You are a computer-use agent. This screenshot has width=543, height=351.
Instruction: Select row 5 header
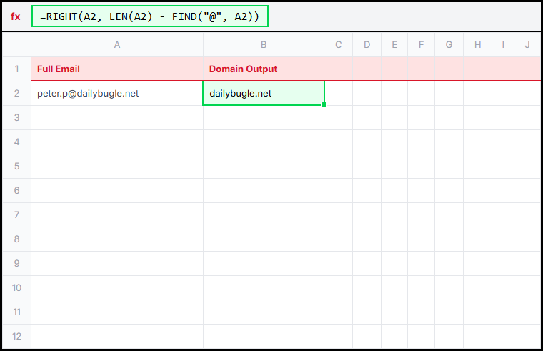16,166
